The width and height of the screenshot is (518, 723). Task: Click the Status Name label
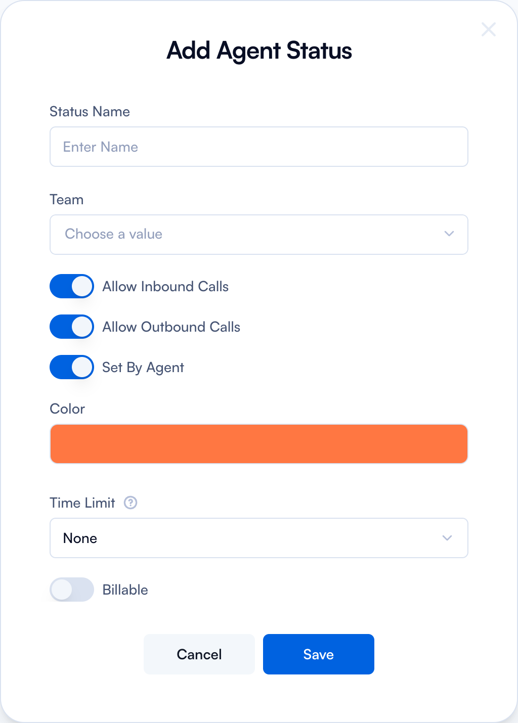90,111
